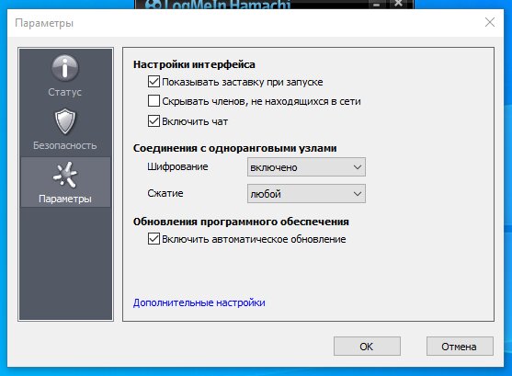
Task: Uncheck Показывать заставку при запуске
Action: (154, 81)
